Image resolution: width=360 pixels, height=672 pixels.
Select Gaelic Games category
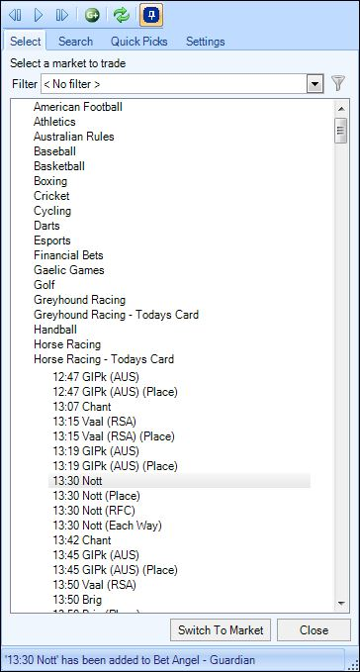coord(69,270)
